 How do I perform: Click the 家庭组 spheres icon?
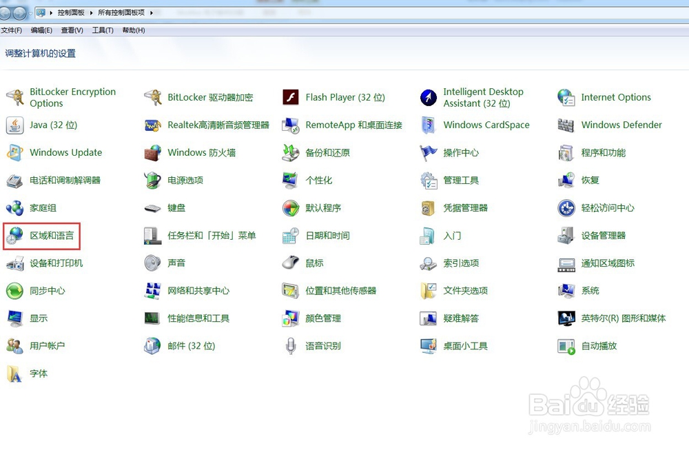tap(15, 208)
